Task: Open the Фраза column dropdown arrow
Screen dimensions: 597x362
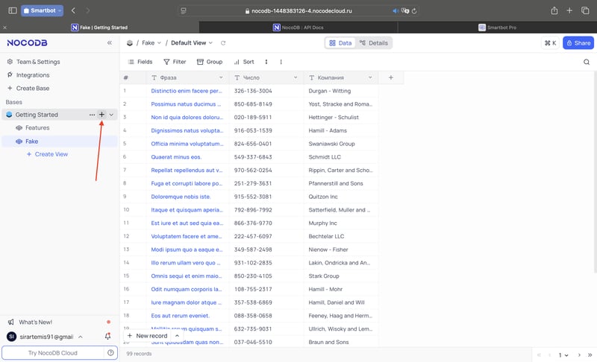Action: (221, 77)
